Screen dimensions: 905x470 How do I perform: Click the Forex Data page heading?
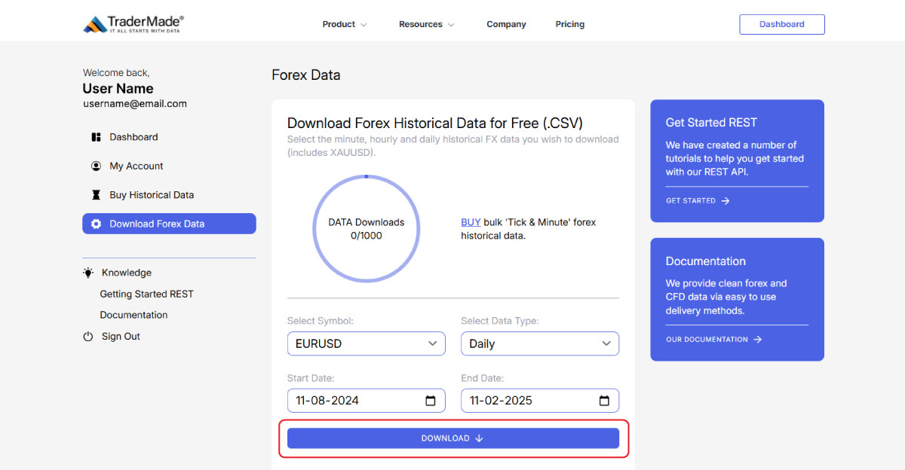306,75
